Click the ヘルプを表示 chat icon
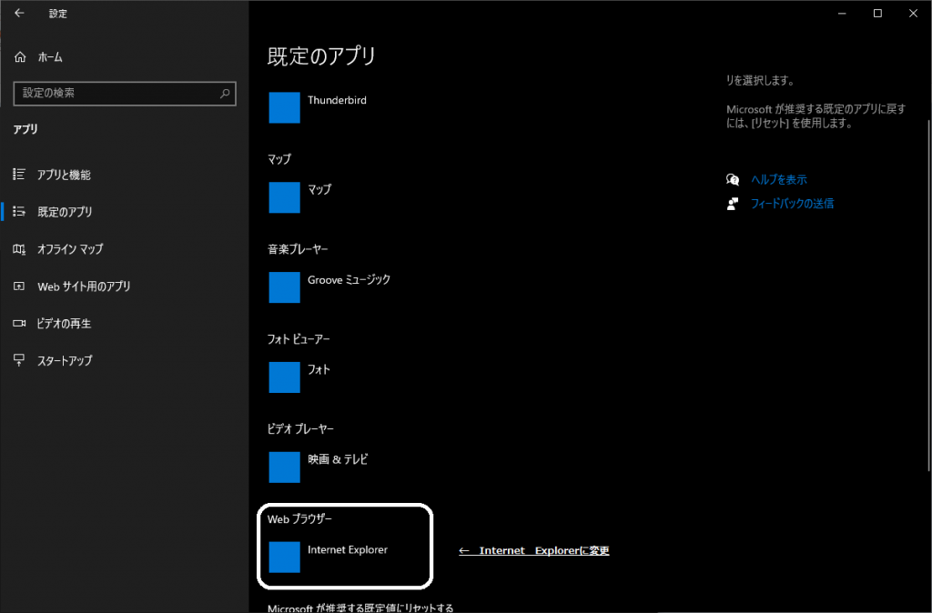Viewport: 932px width, 613px height. (x=733, y=179)
